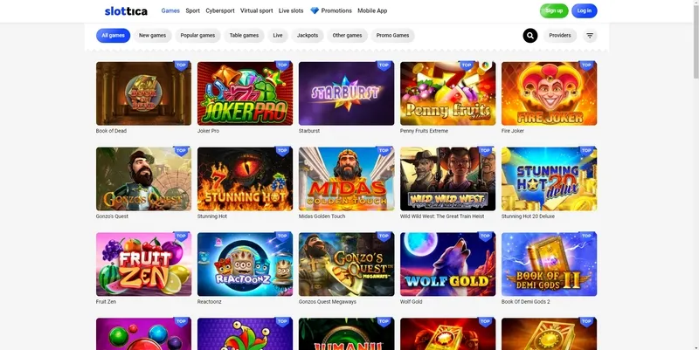
Task: Open Midas Golden Touch game tile
Action: click(346, 178)
